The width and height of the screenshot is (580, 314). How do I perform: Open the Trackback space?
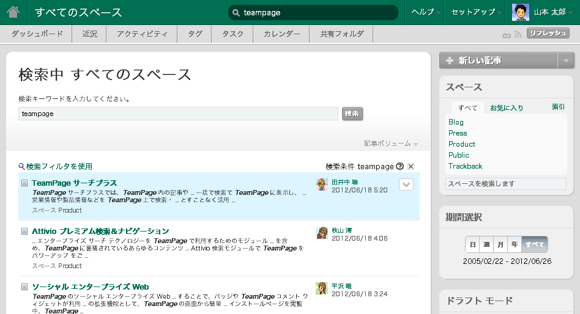coord(466,167)
